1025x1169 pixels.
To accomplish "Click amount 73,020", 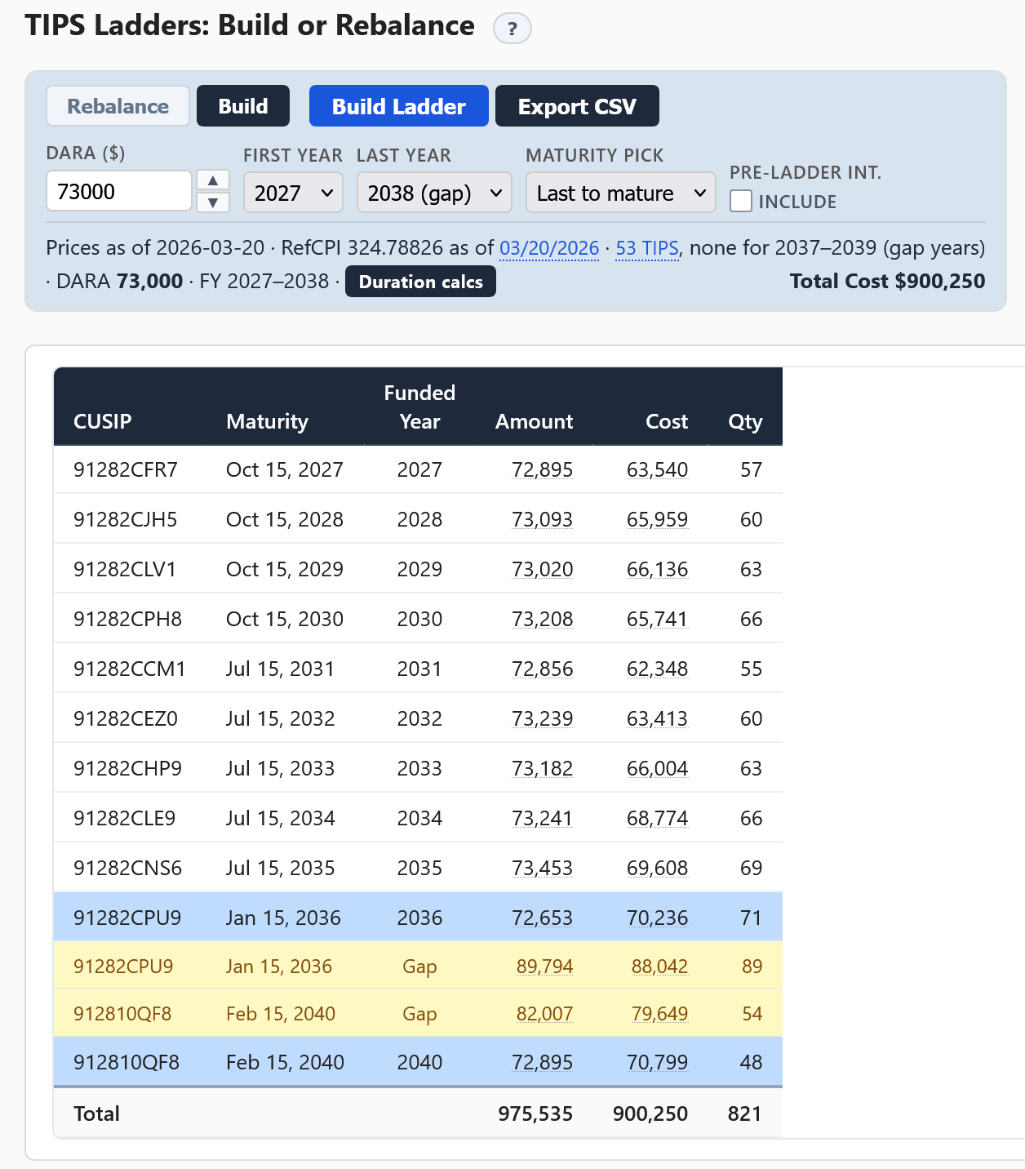I will click(543, 569).
